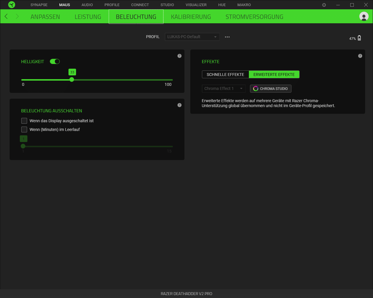
Task: Enable 'Wenn das Display ausgeschaltet ist' checkbox
Action: pyautogui.click(x=24, y=121)
